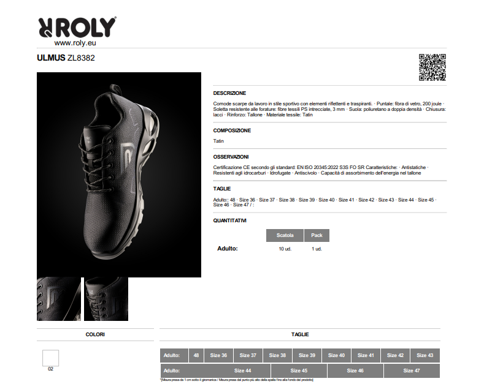The image size is (484, 384).
Task: Select the main shoe product image
Action: [119, 175]
